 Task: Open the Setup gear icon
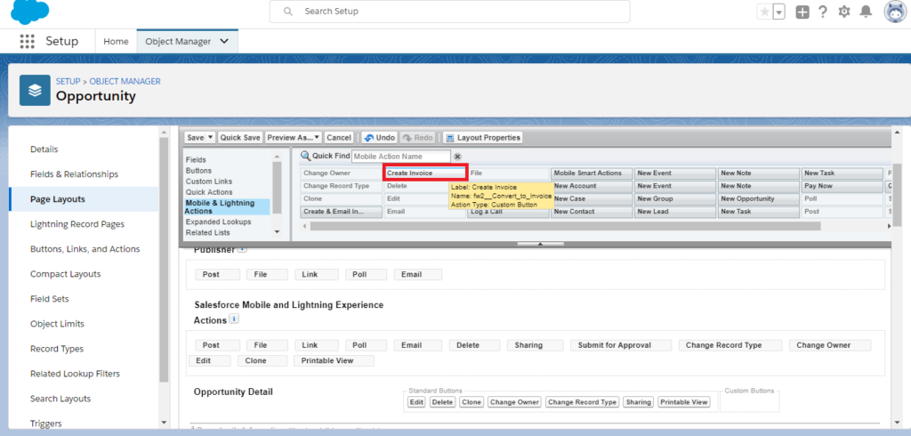tap(844, 12)
